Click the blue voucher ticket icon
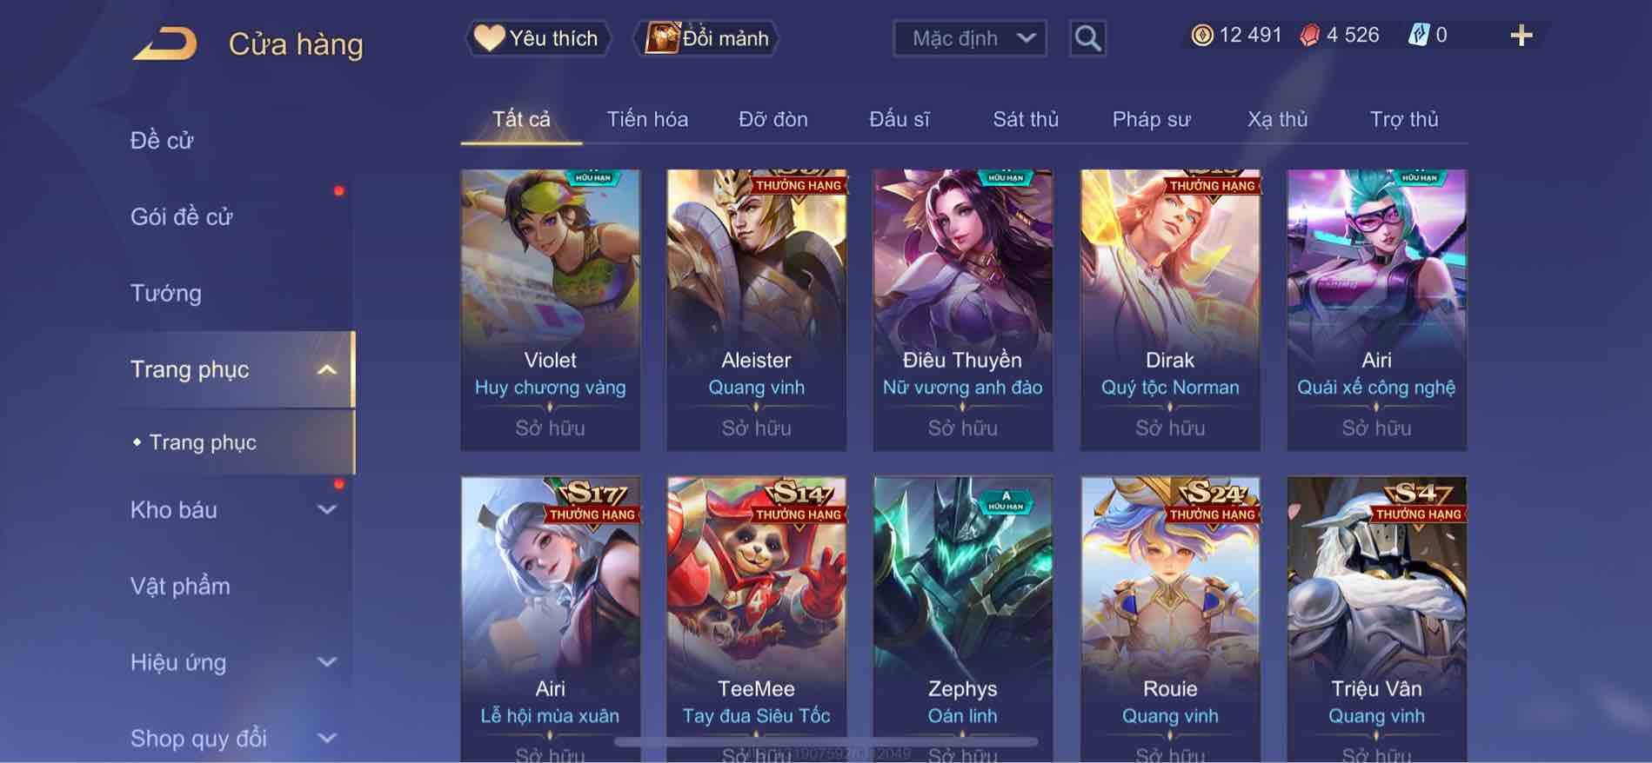The width and height of the screenshot is (1652, 763). 1418,36
